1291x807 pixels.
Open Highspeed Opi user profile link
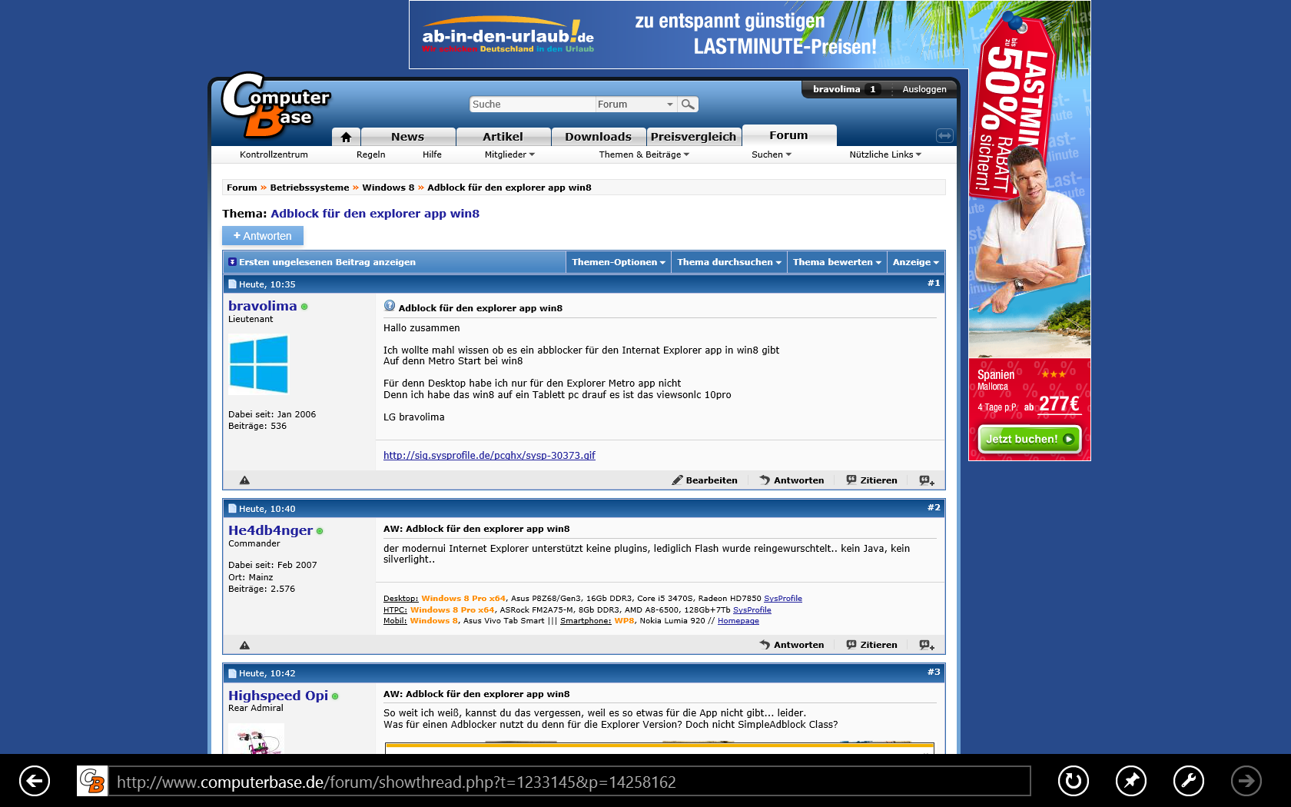pyautogui.click(x=278, y=696)
